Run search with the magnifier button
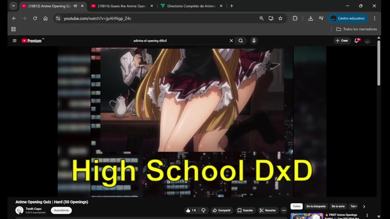Image resolution: width=390 pixels, height=219 pixels. (x=241, y=40)
